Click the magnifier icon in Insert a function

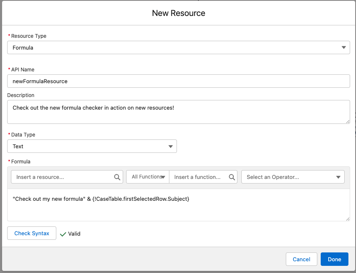232,177
